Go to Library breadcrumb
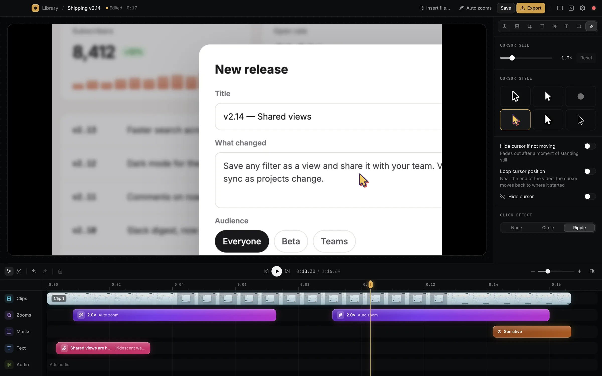Image resolution: width=602 pixels, height=376 pixels. coord(50,8)
